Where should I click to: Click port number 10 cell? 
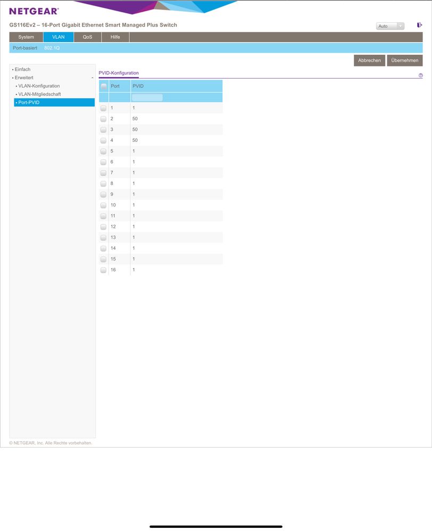tap(113, 205)
